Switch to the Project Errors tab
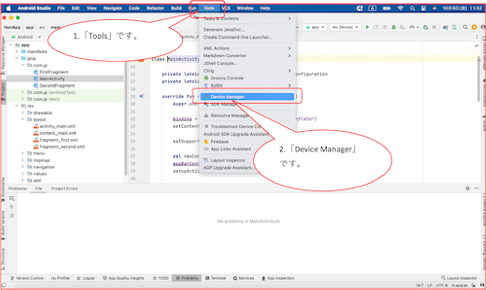 (x=65, y=189)
